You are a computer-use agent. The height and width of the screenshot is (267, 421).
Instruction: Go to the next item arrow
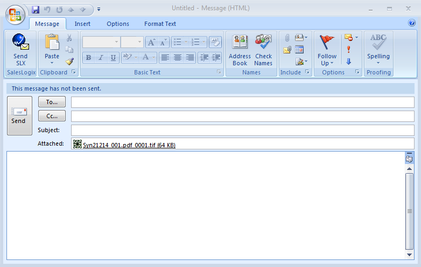click(83, 10)
